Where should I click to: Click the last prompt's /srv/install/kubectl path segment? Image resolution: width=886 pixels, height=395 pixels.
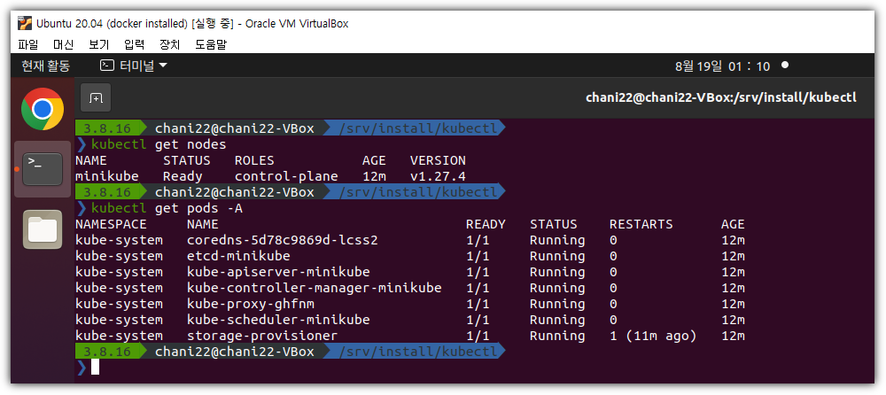(x=418, y=352)
